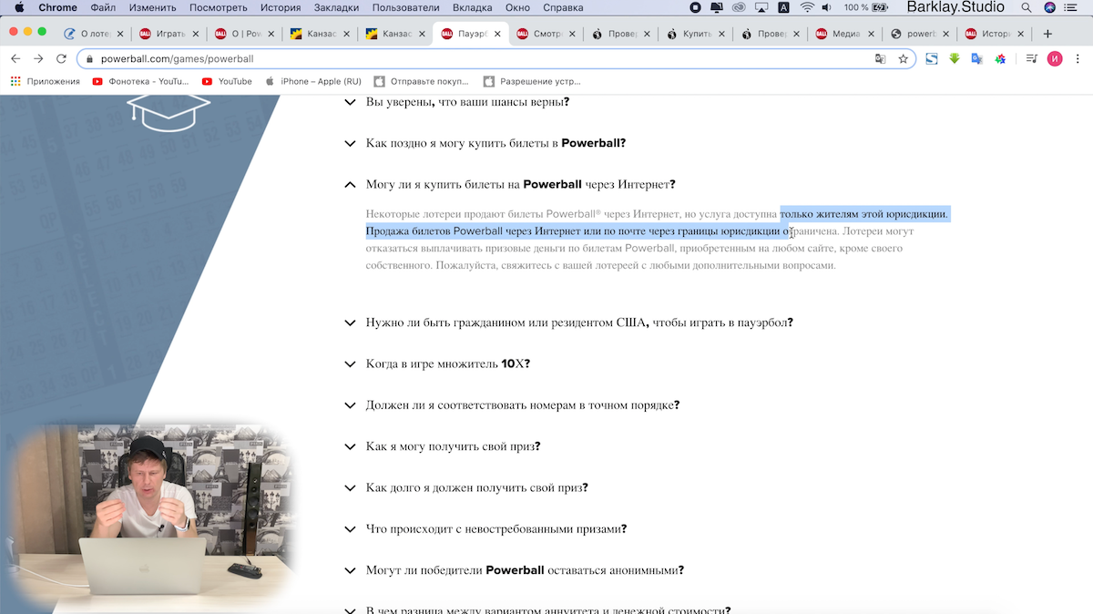1093x614 pixels.
Task: Switch to the "Смотр" tab
Action: 545,34
